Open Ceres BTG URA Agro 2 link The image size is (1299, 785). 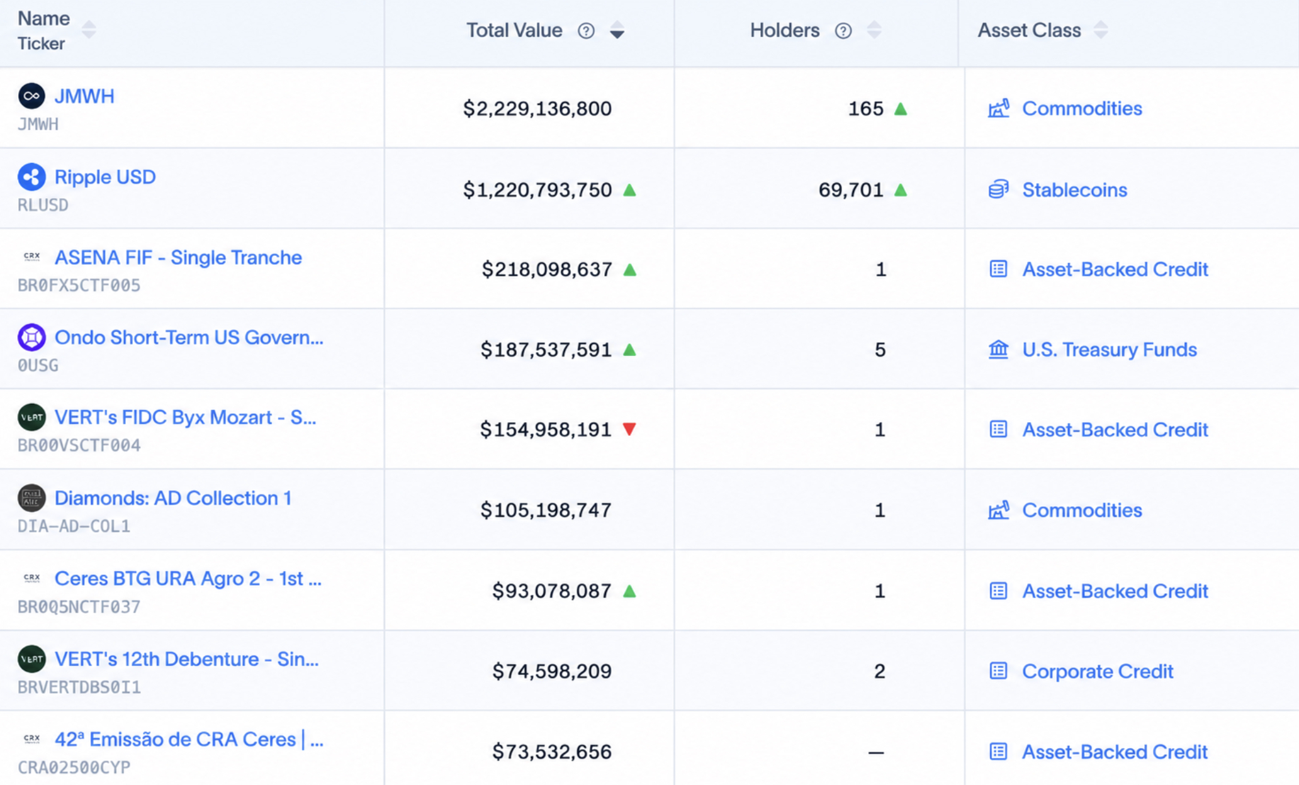(188, 578)
